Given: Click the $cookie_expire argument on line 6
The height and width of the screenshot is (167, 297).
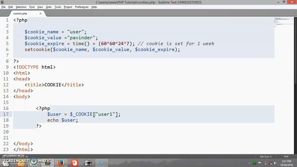Looking at the screenshot, I should pyautogui.click(x=155, y=50).
